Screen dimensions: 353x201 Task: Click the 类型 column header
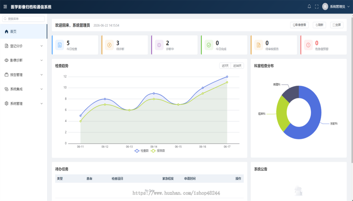coord(60,178)
